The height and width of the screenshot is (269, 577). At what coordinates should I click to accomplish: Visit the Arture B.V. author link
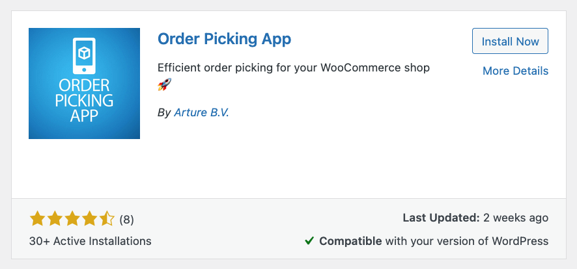coord(201,112)
